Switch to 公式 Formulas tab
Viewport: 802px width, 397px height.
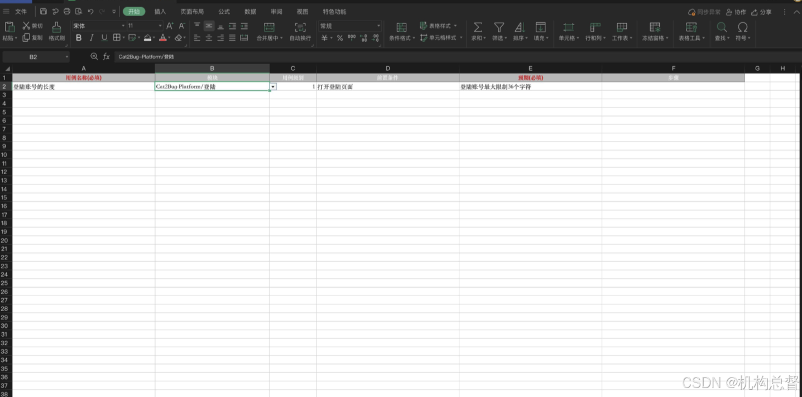point(224,12)
